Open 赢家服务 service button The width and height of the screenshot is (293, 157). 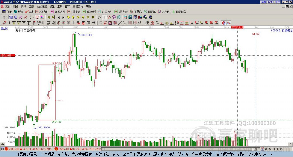179,11
